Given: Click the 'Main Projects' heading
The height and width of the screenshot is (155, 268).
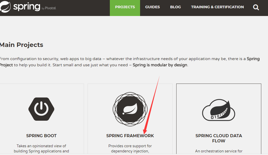Looking at the screenshot, I should pos(21,45).
